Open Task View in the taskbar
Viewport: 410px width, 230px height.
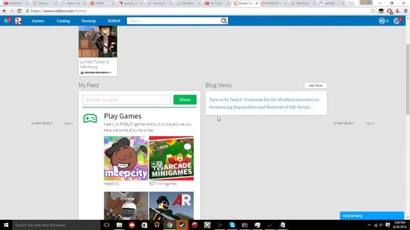tap(106, 225)
